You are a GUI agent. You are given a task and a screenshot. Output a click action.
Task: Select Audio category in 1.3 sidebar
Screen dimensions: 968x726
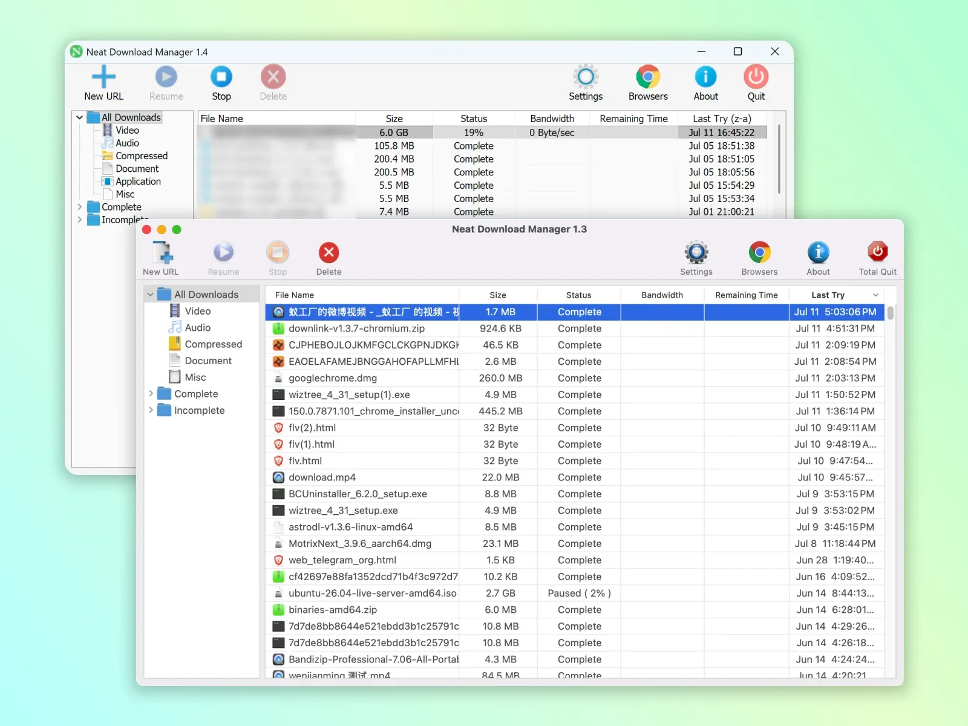(198, 327)
